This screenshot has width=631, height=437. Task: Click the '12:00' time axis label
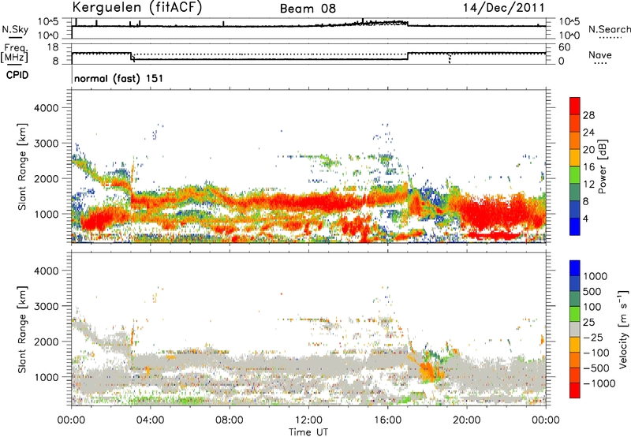coord(308,420)
